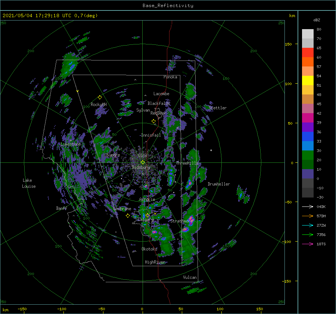Click the asterisk marker above Limestone
Viewport: 336px width, 314px height.
71,141
